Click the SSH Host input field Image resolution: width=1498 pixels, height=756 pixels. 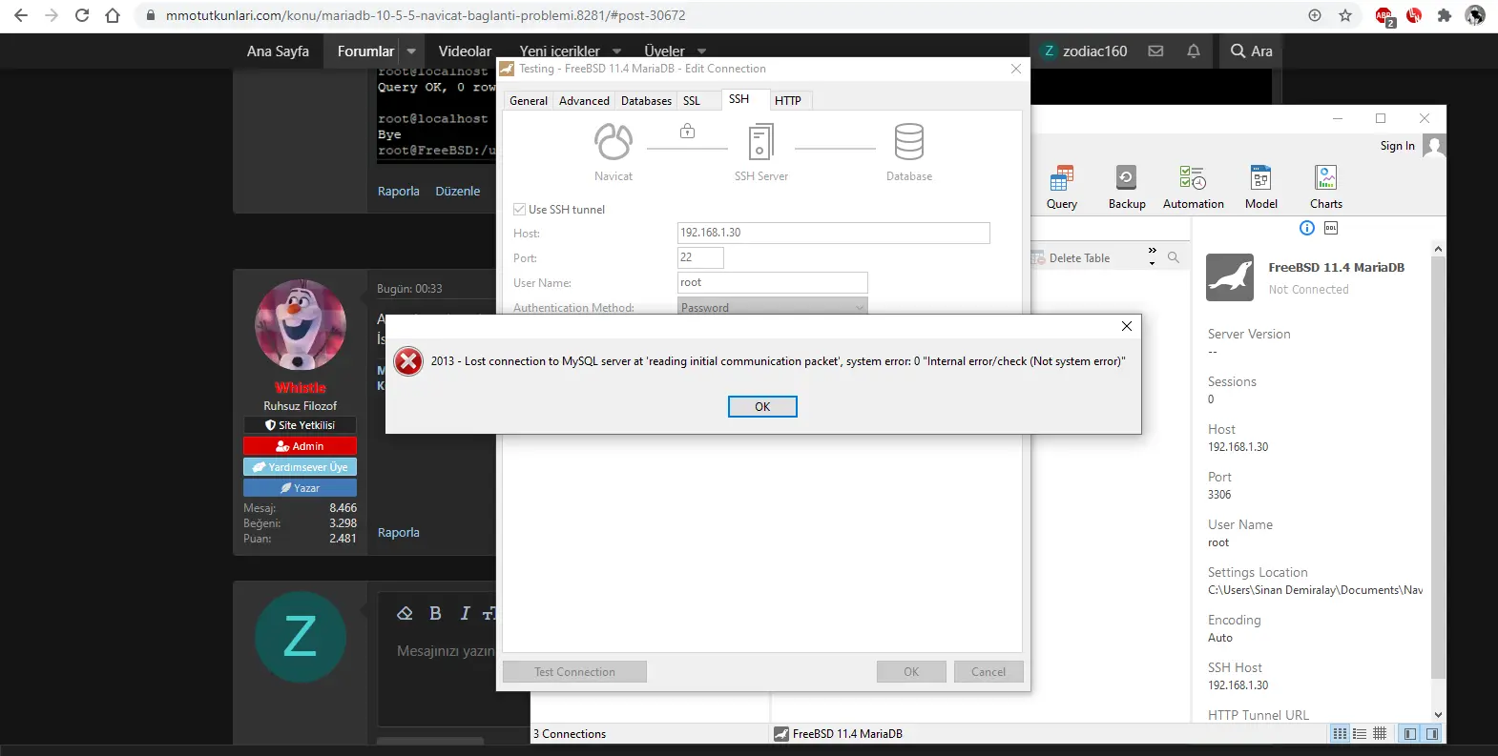click(x=833, y=233)
